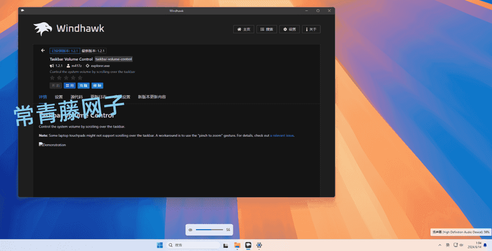Click the Windhawk title bar app icon
The width and height of the screenshot is (492, 251).
click(x=23, y=10)
